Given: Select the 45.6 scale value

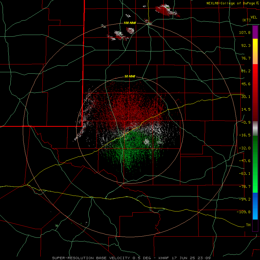Looking at the screenshot, I should 246,84.
